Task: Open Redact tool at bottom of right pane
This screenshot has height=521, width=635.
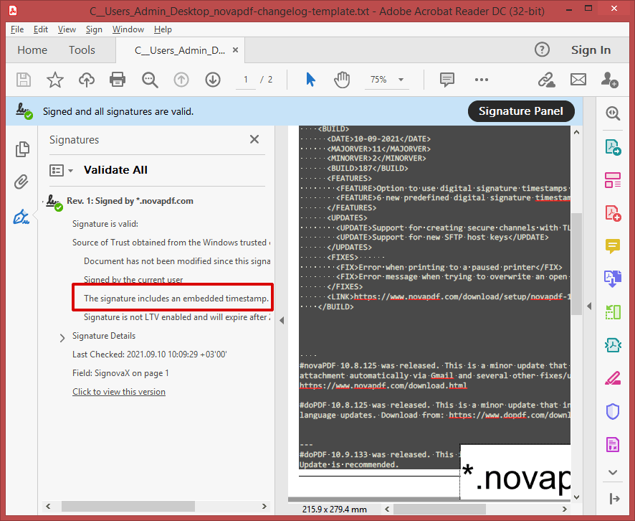Action: (x=613, y=445)
